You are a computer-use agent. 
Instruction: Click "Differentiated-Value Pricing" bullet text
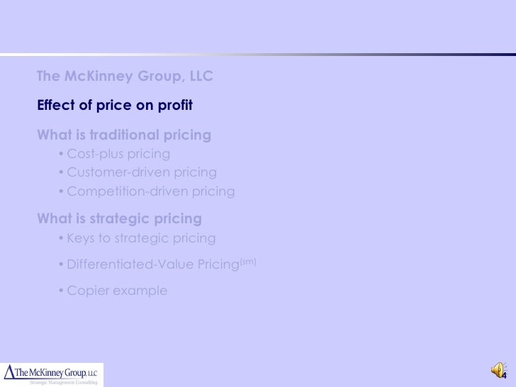coord(153,264)
